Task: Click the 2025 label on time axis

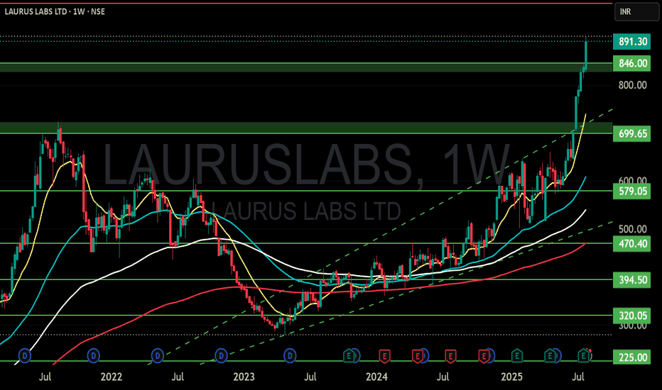Action: point(511,377)
